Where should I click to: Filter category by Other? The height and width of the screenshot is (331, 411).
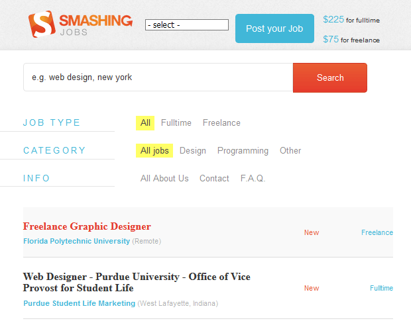click(x=290, y=150)
